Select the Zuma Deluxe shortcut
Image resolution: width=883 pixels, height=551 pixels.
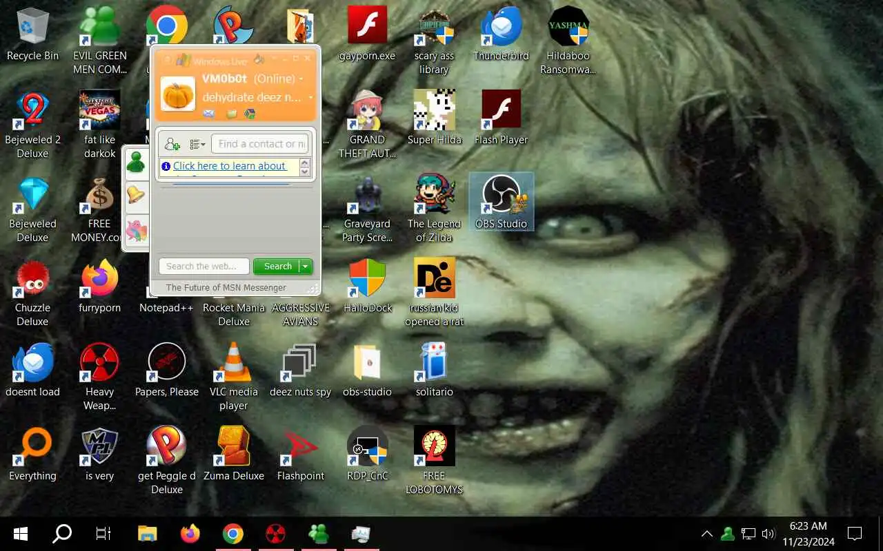click(x=234, y=455)
